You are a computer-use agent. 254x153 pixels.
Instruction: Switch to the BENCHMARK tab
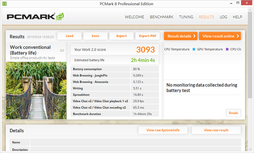pyautogui.click(x=162, y=17)
